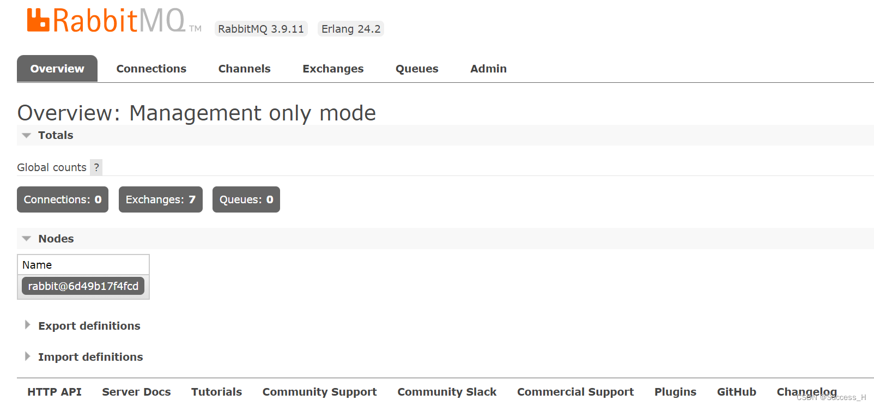Open the Server Docs link
The height and width of the screenshot is (406, 874).
[136, 392]
